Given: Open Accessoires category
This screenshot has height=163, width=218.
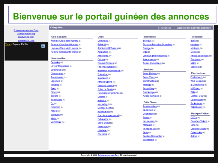Looking at the screenshot, I should tap(57, 77).
